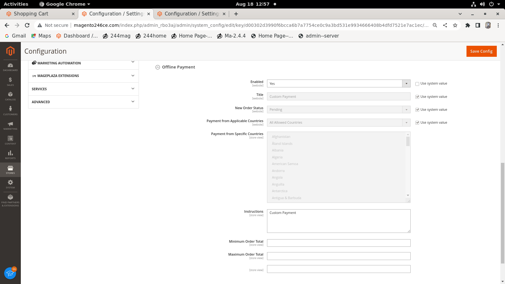
Task: Uncheck Use system value for Title
Action: coord(417,97)
